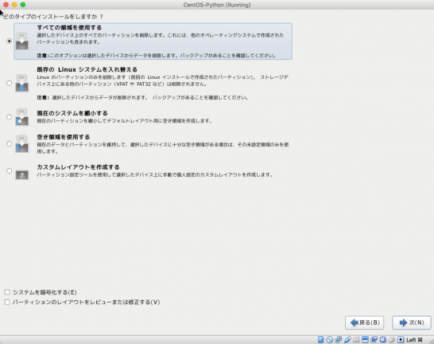Select the 既存の Linux システムを入れ替える radio button
This screenshot has height=344, width=434.
click(9, 83)
